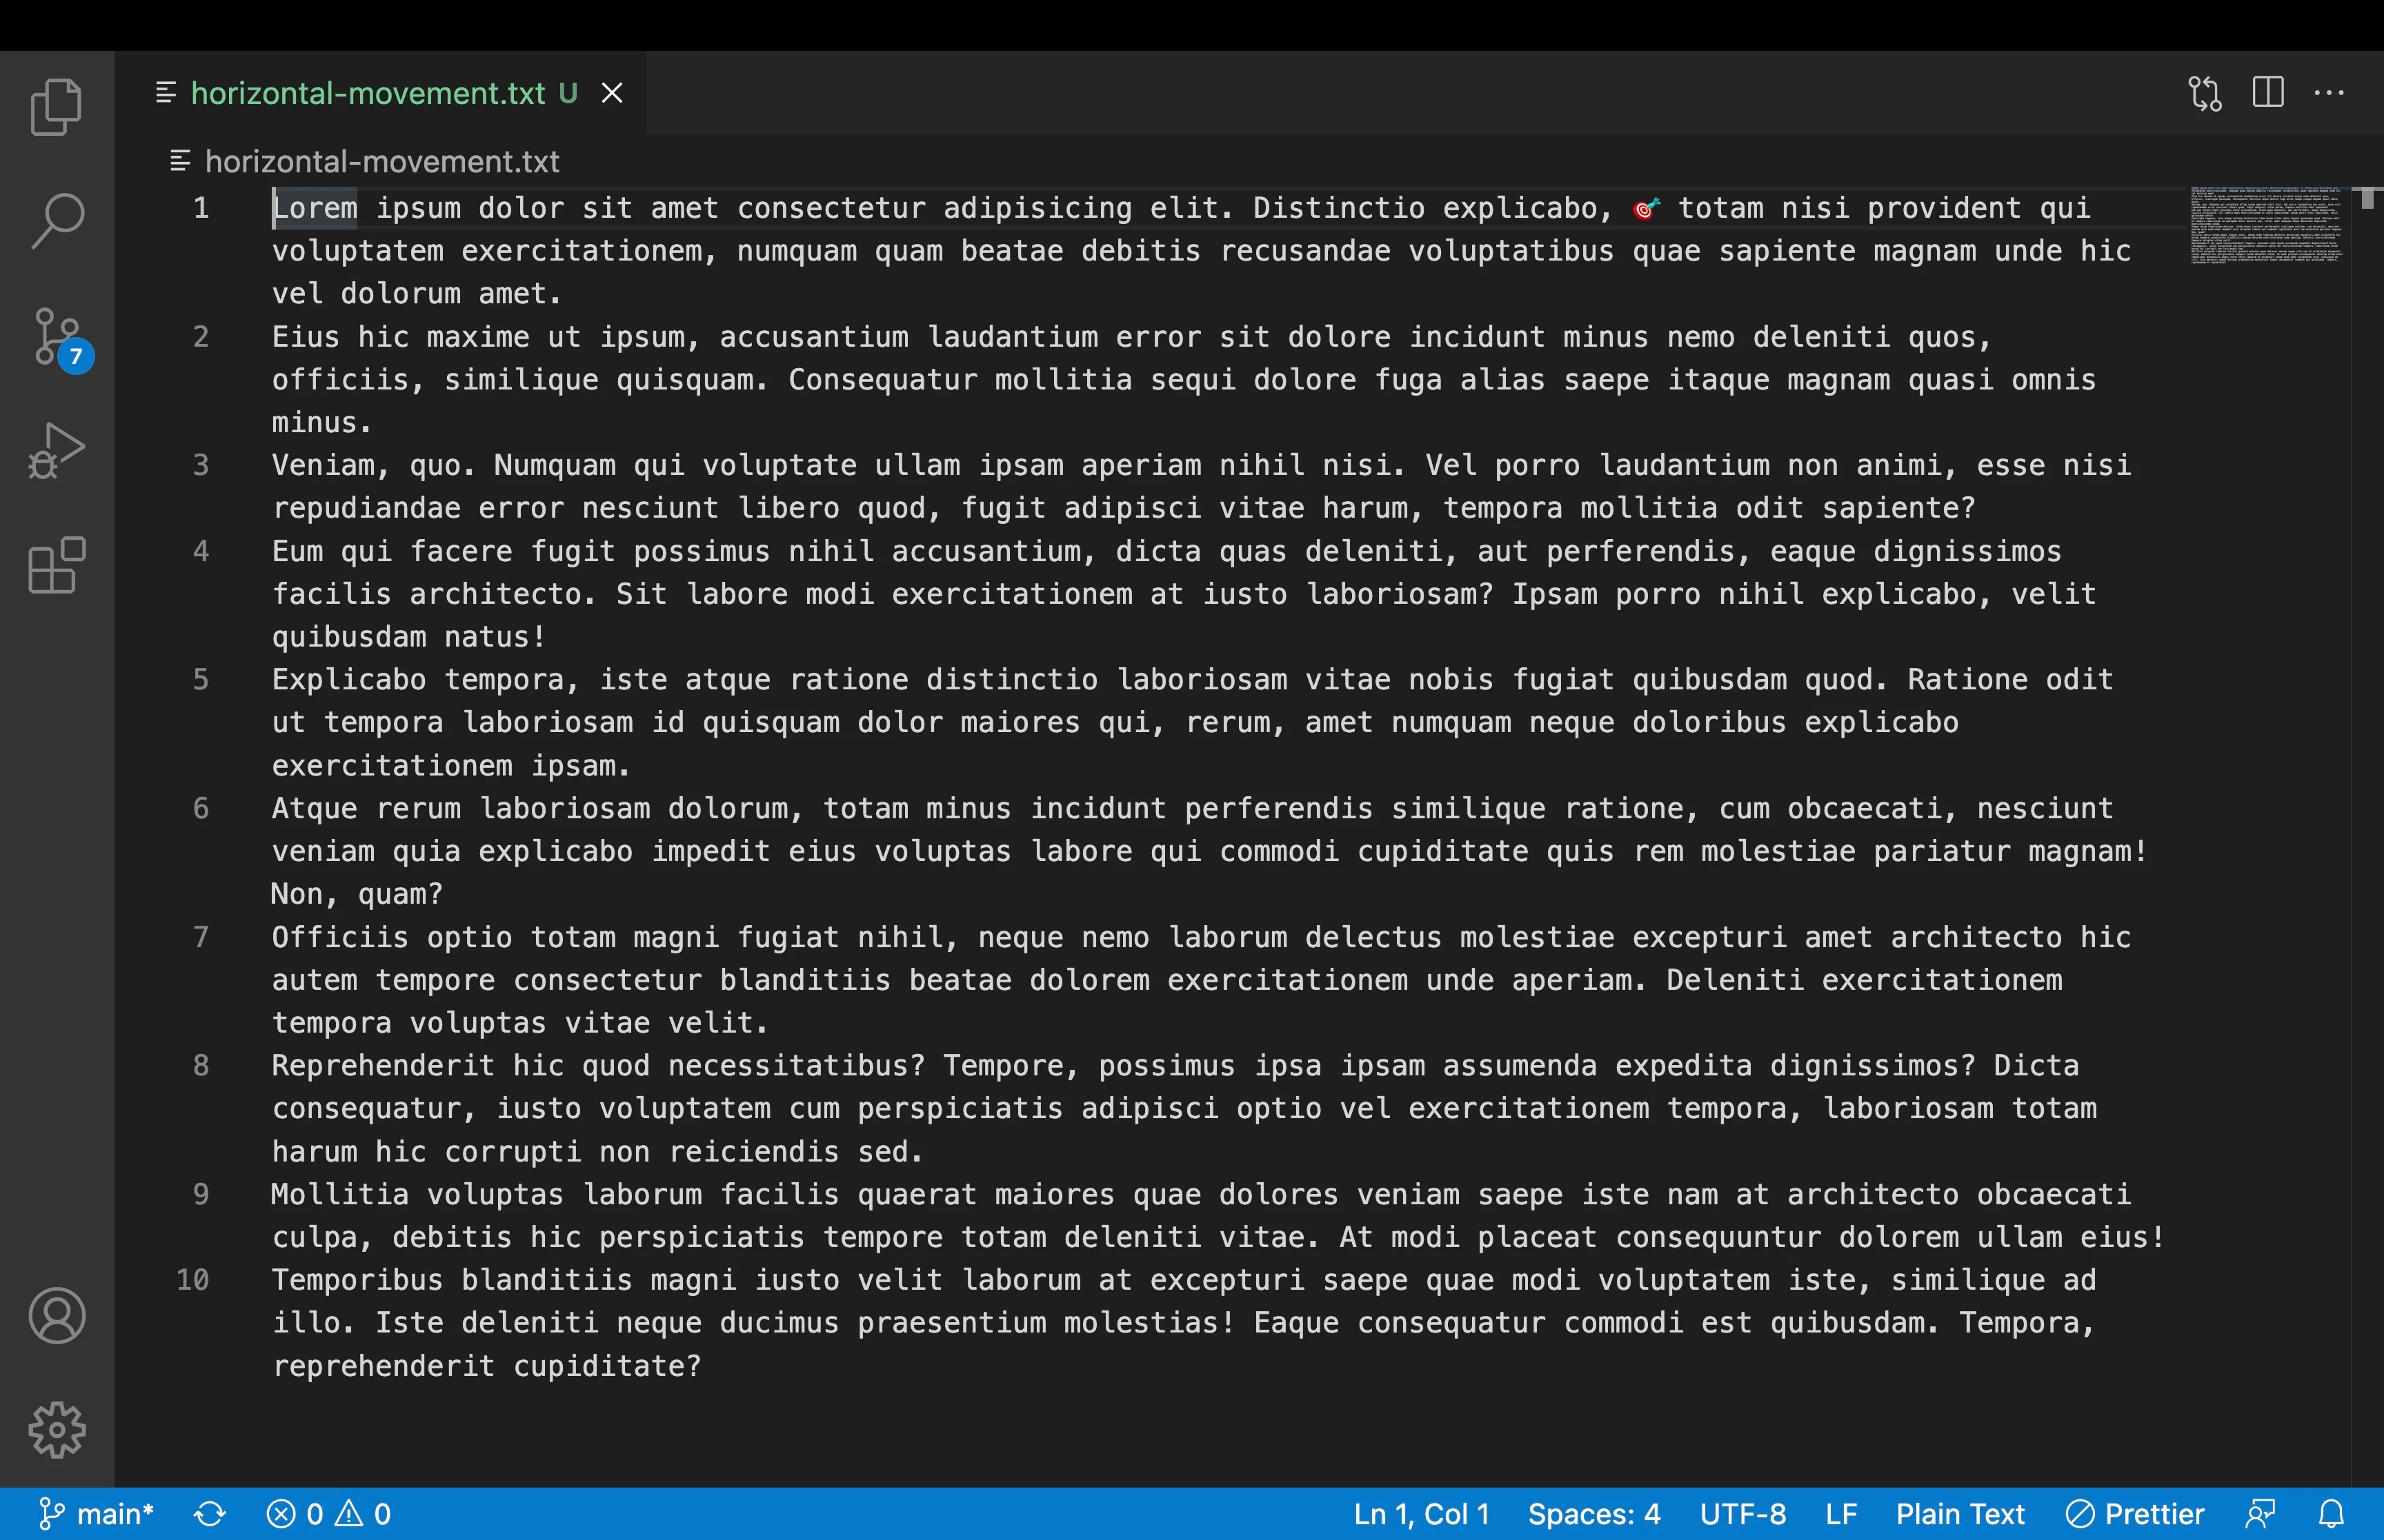Screen dimensions: 2384x1540
Task: Click the breakpoint emoji icon line 1
Action: pyautogui.click(x=1644, y=208)
